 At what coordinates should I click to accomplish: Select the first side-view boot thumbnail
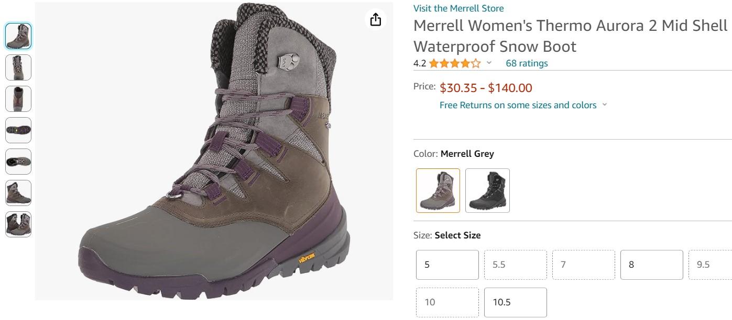18,36
